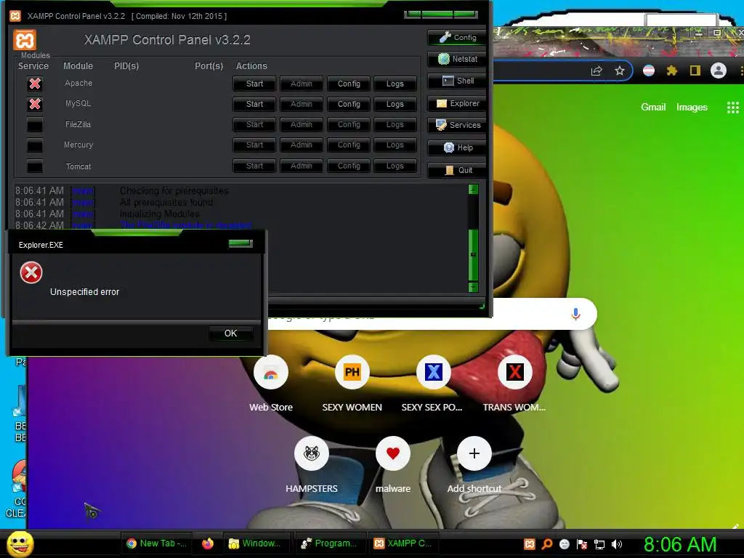This screenshot has width=744, height=558.
Task: Open MySQL Config button
Action: pos(349,104)
